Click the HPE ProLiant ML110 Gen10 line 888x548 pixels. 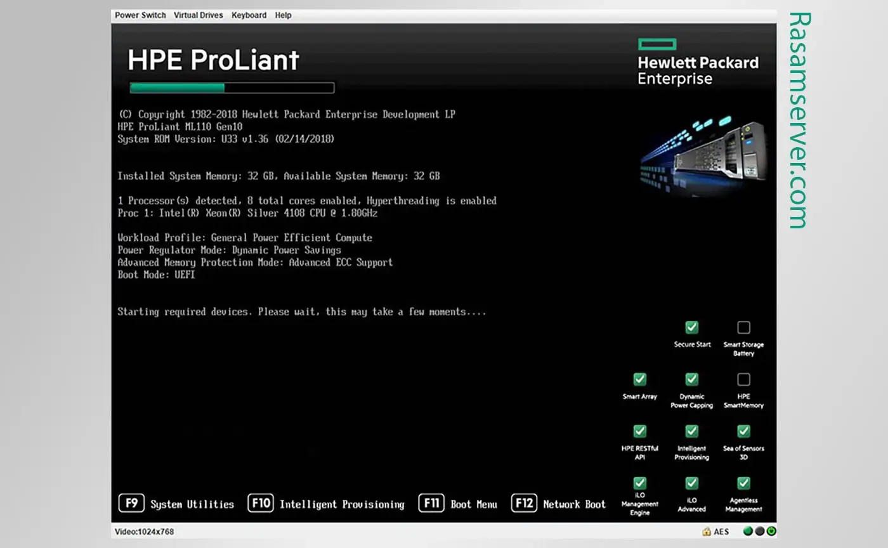point(180,127)
